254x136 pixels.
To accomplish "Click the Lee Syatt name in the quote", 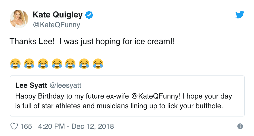I will pos(32,85).
